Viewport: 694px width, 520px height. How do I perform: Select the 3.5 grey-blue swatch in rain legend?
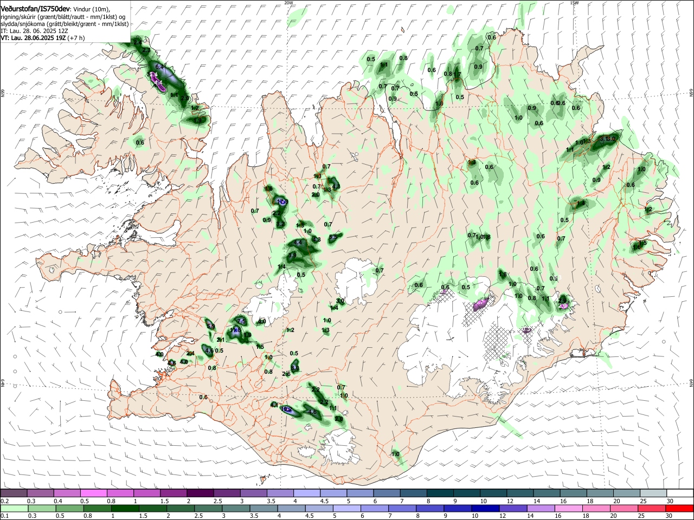(x=265, y=508)
